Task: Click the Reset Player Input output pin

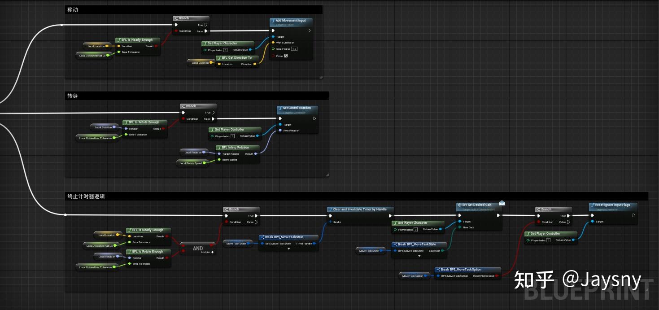Action: pos(498,276)
